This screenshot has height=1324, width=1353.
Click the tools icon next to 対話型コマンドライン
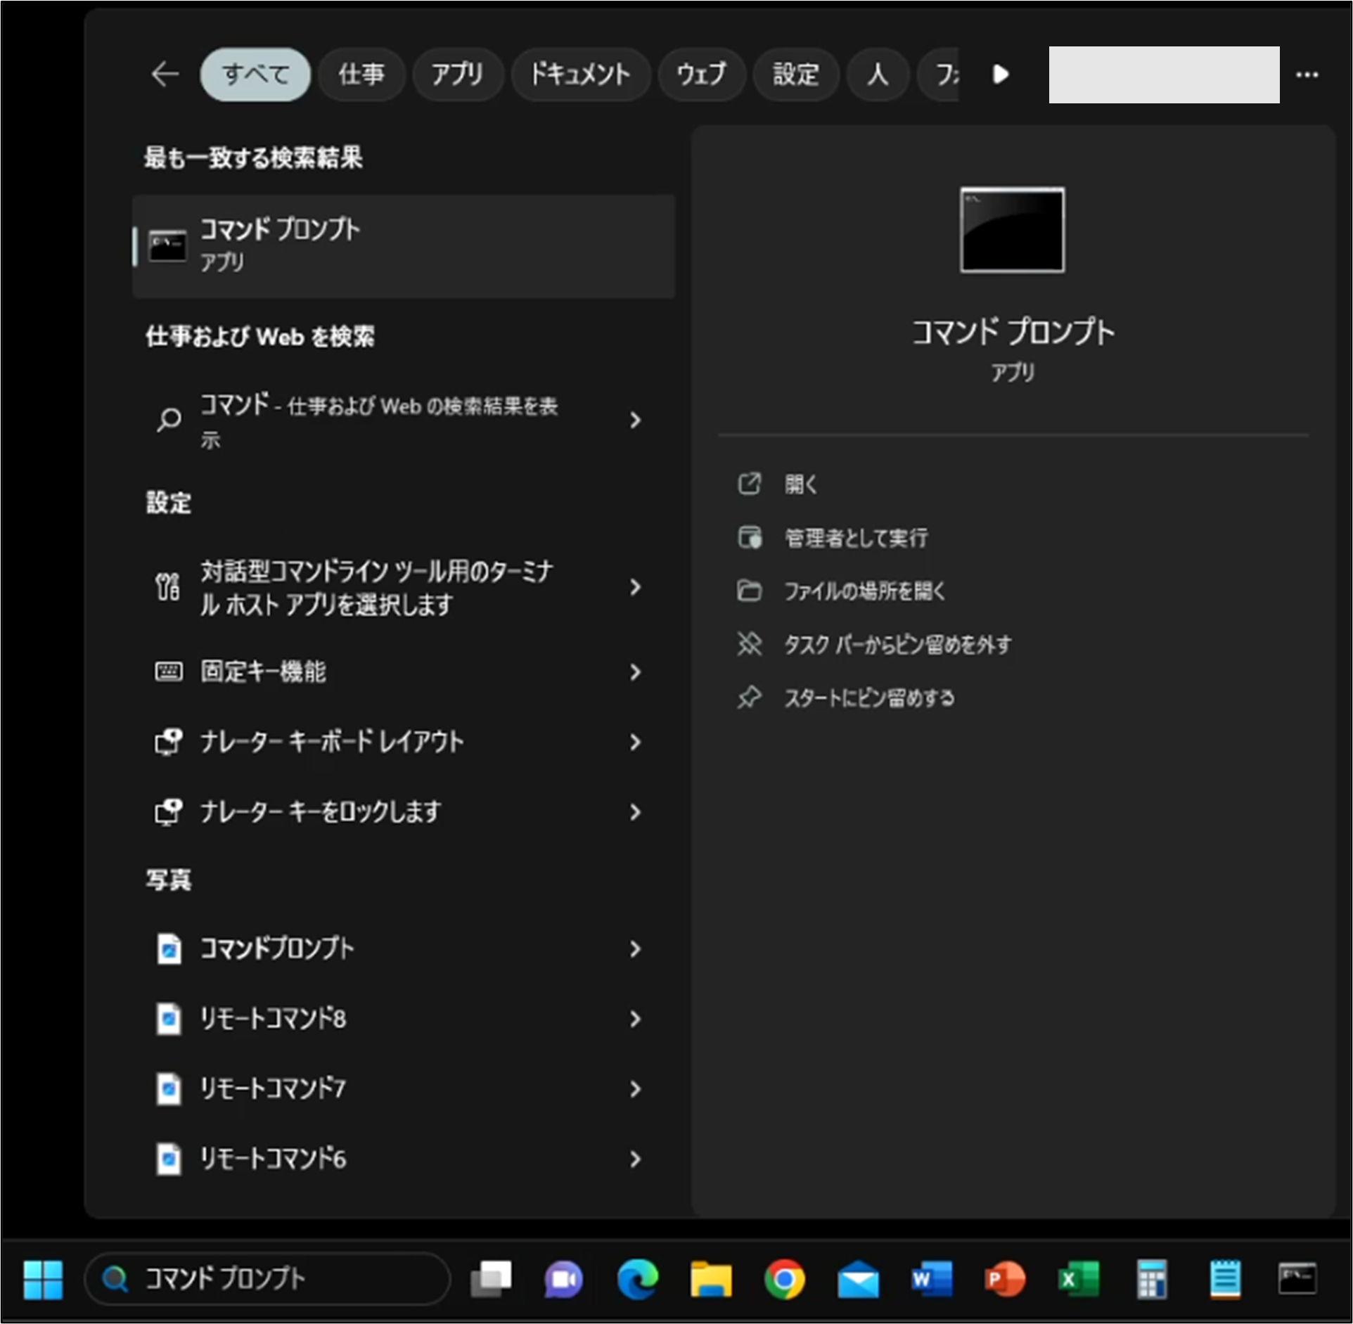tap(168, 587)
